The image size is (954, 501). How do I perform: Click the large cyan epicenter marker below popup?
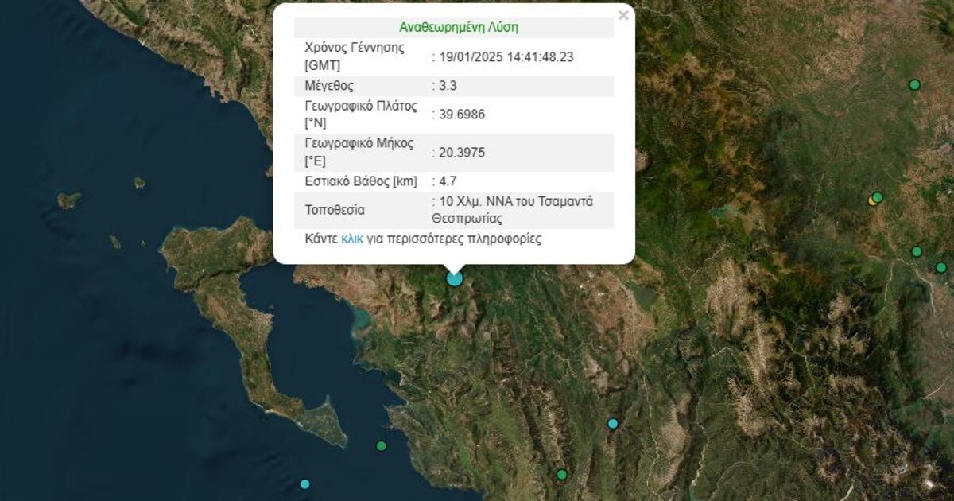click(x=454, y=278)
